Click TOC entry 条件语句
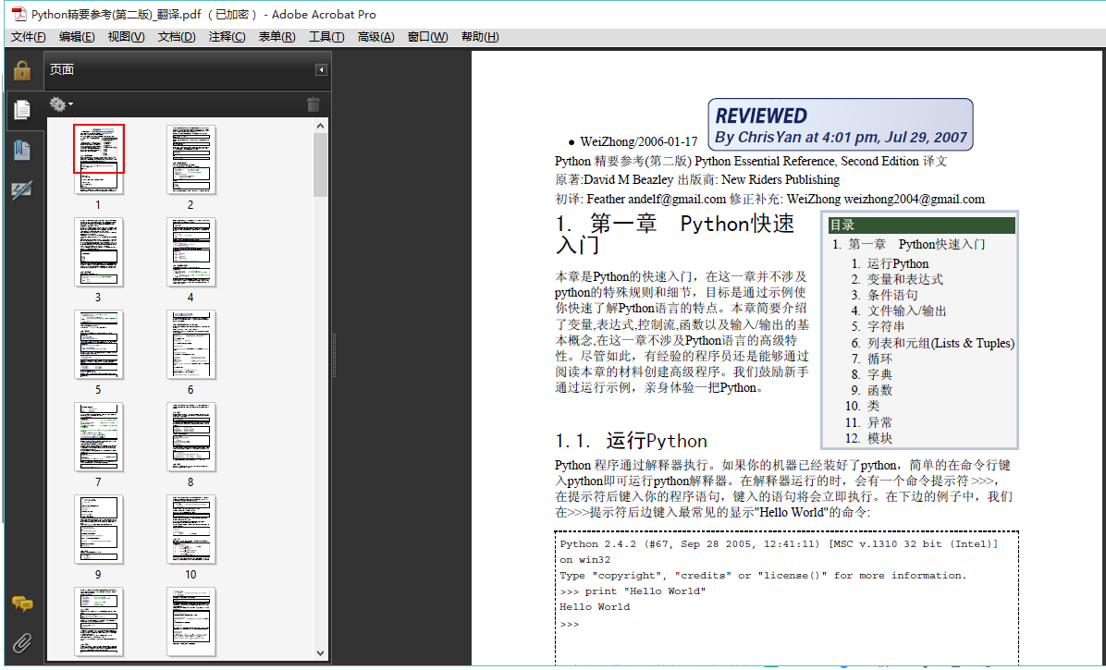1106x670 pixels. click(x=892, y=295)
